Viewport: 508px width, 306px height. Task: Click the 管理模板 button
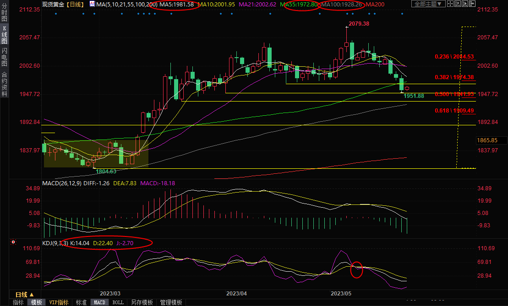[170, 302]
